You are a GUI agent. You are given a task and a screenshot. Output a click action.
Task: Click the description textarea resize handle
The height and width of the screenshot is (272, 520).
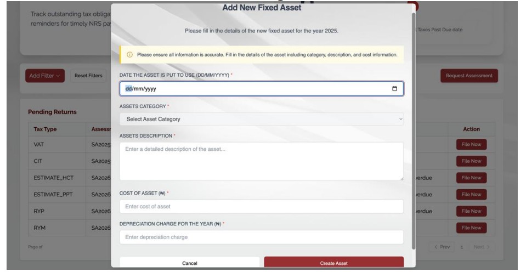pyautogui.click(x=401, y=178)
